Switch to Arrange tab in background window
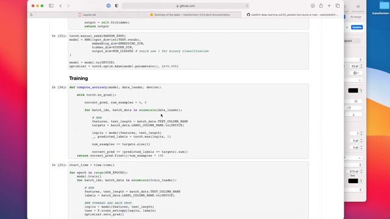This screenshot has height=219, width=390. click(x=356, y=17)
